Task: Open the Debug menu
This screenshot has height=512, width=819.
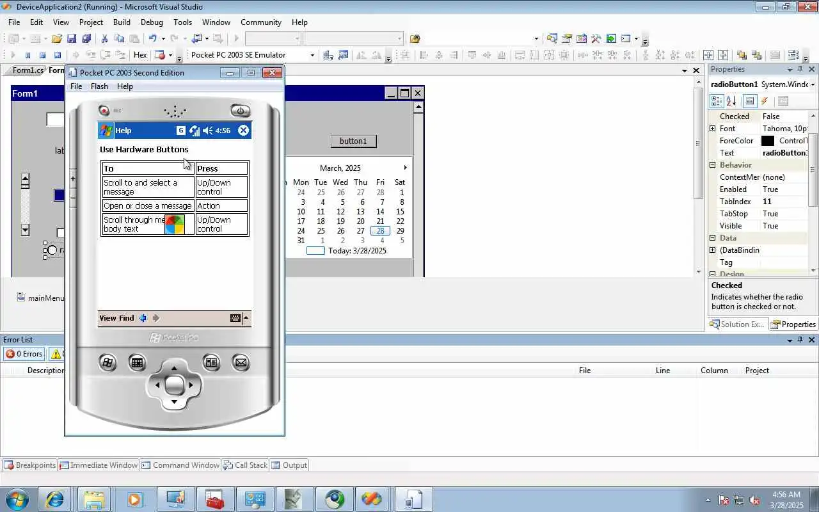Action: [152, 22]
